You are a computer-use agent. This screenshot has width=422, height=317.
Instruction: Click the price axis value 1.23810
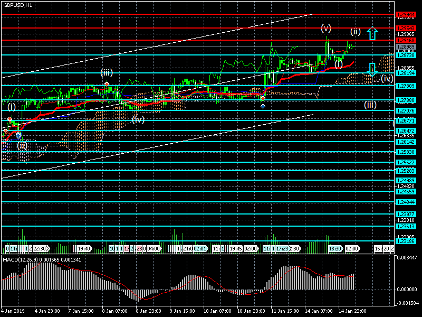coord(406,220)
